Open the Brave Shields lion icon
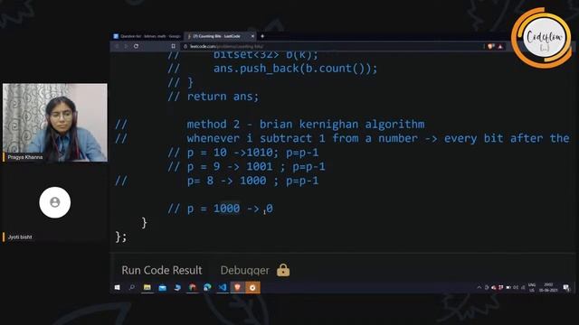 tap(490, 46)
